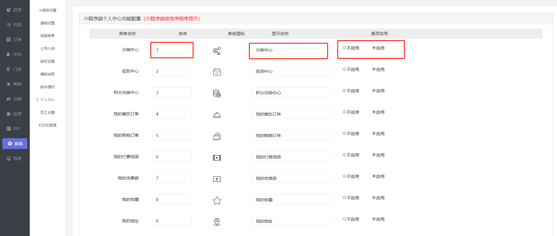The image size is (557, 236).
Task: Select 不启用 radio for 我的优惠券
Action: [x=344, y=176]
